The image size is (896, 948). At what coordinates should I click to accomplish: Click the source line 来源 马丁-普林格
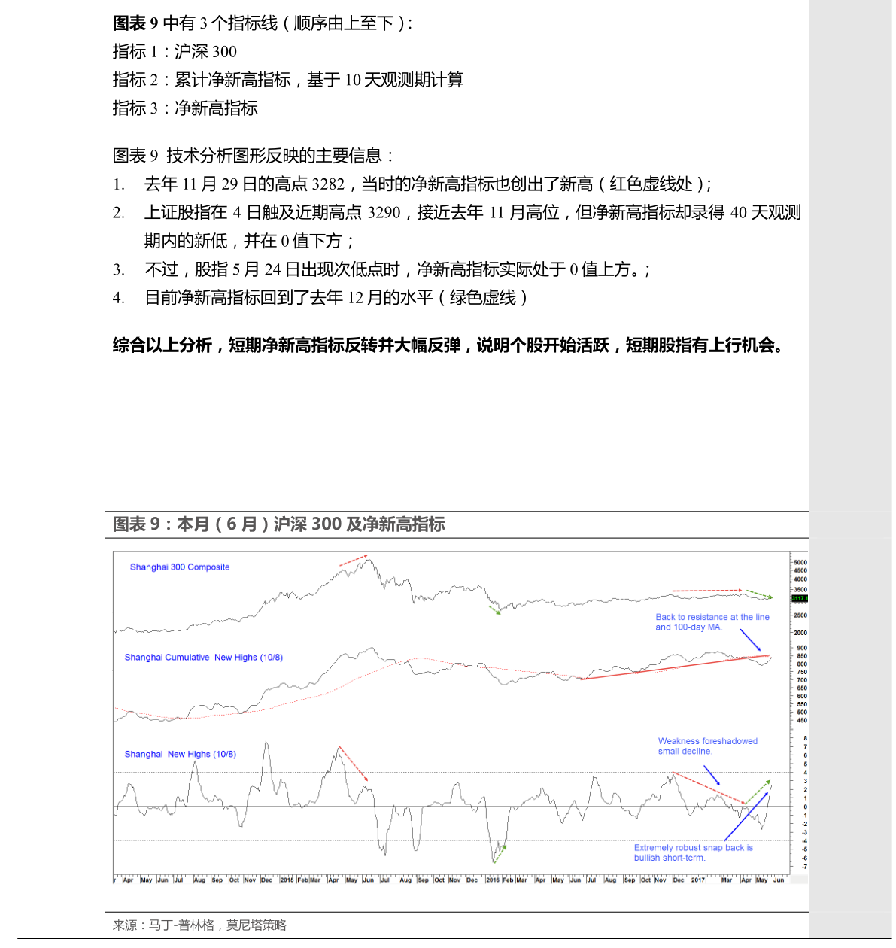199,925
